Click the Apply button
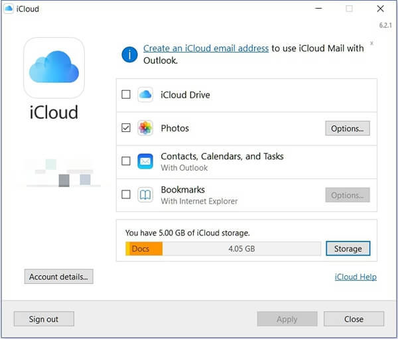 (287, 319)
